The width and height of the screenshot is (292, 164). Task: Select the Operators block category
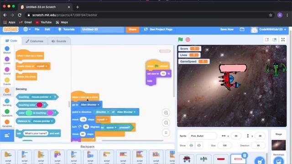coord(7,113)
